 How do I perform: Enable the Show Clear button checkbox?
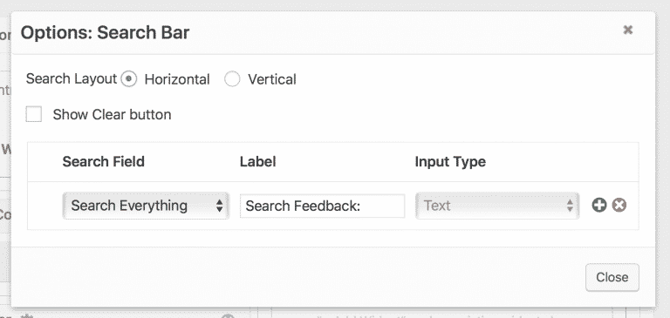point(34,114)
